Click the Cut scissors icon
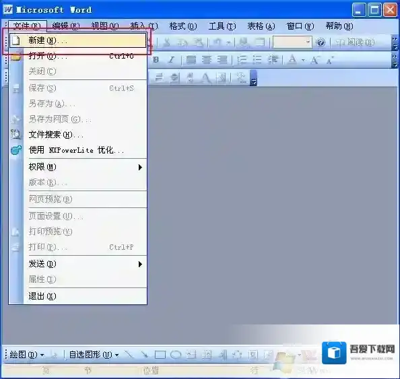The height and width of the screenshot is (379, 400). pyautogui.click(x=167, y=42)
